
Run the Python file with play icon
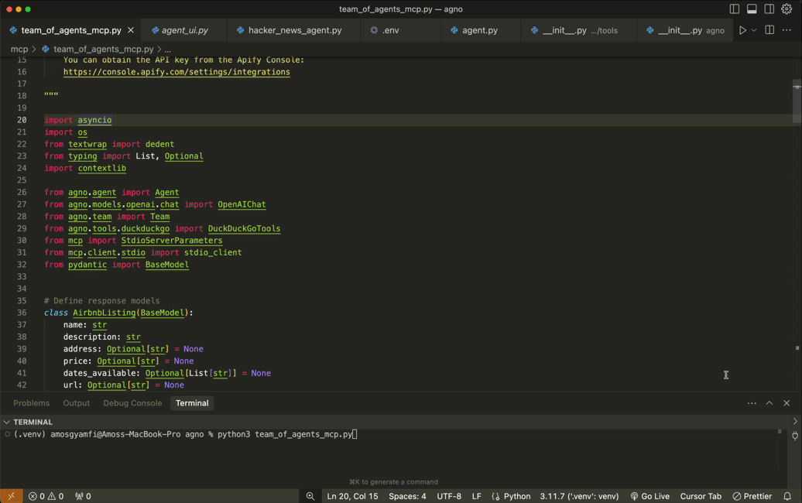742,30
